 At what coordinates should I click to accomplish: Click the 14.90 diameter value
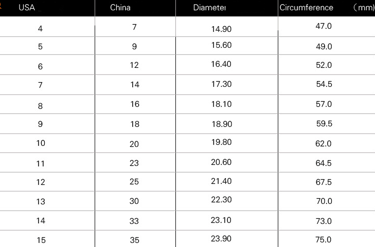221,29
